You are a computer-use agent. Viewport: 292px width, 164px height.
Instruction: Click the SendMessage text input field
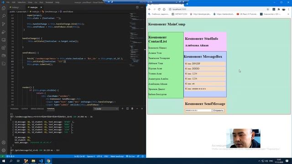point(198,110)
